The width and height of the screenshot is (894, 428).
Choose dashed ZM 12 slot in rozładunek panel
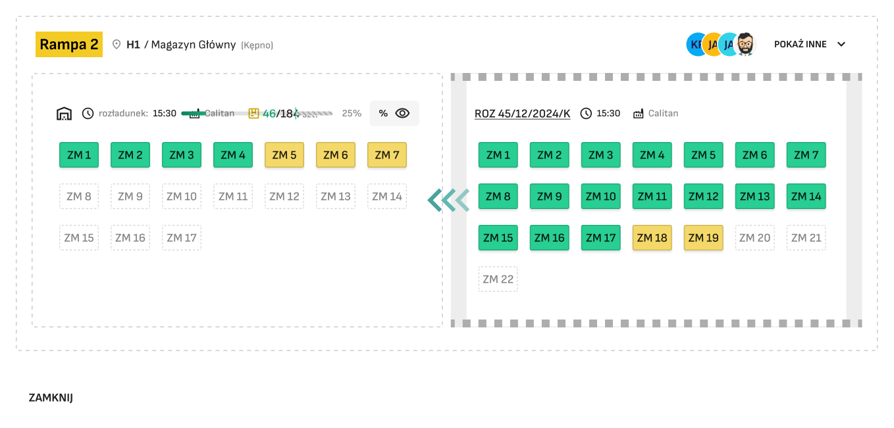click(284, 196)
